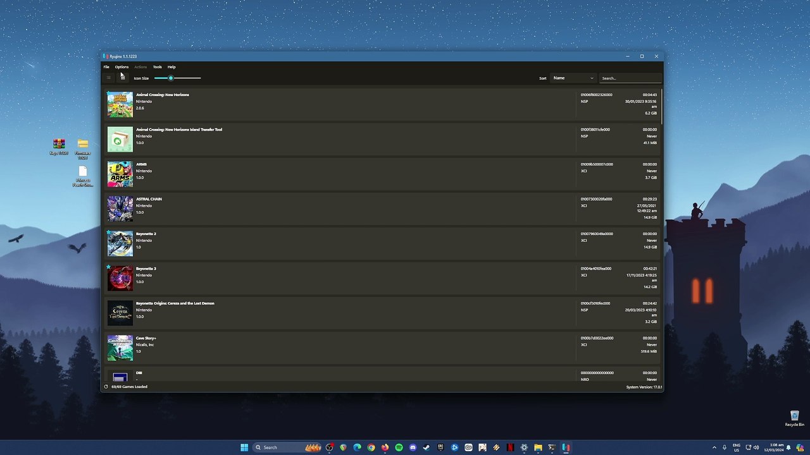Click the game Search field

pos(630,78)
